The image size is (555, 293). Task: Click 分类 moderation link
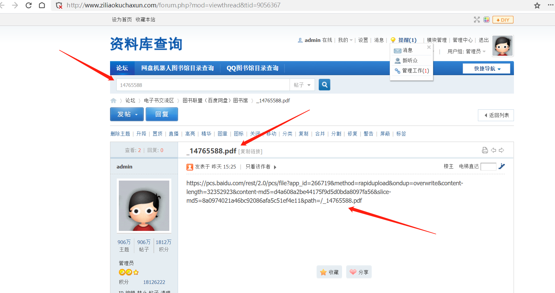[287, 134]
